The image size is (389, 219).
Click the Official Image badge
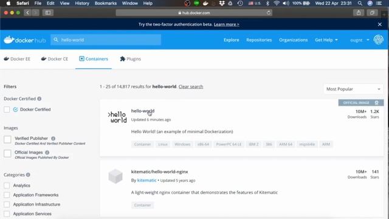click(x=361, y=103)
